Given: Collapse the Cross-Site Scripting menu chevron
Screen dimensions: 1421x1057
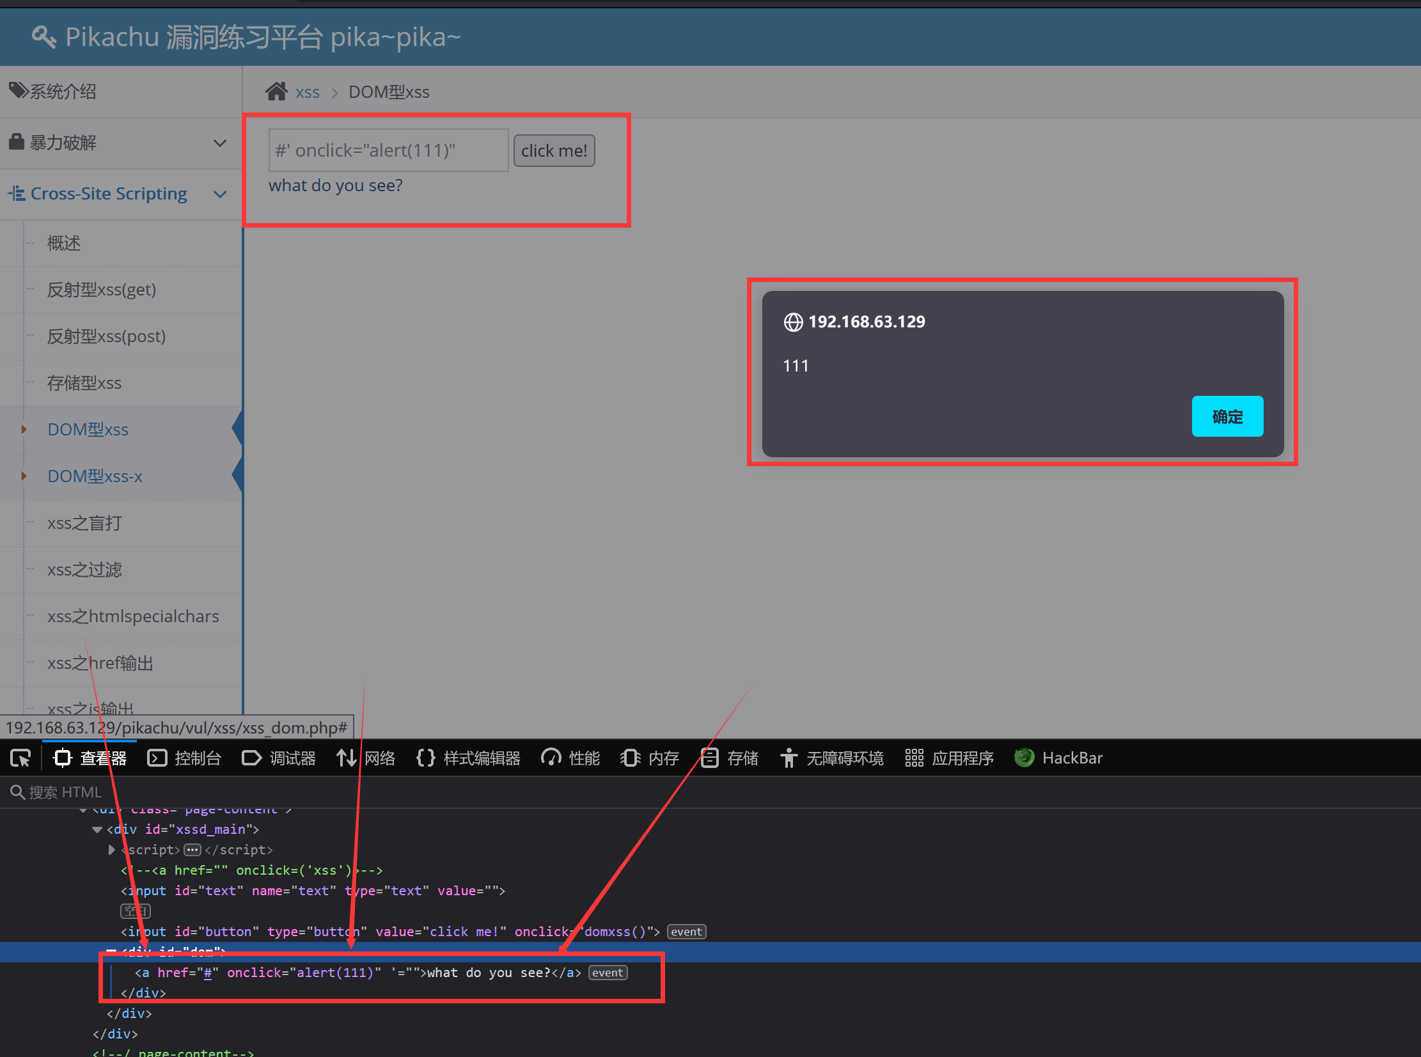Looking at the screenshot, I should point(220,194).
